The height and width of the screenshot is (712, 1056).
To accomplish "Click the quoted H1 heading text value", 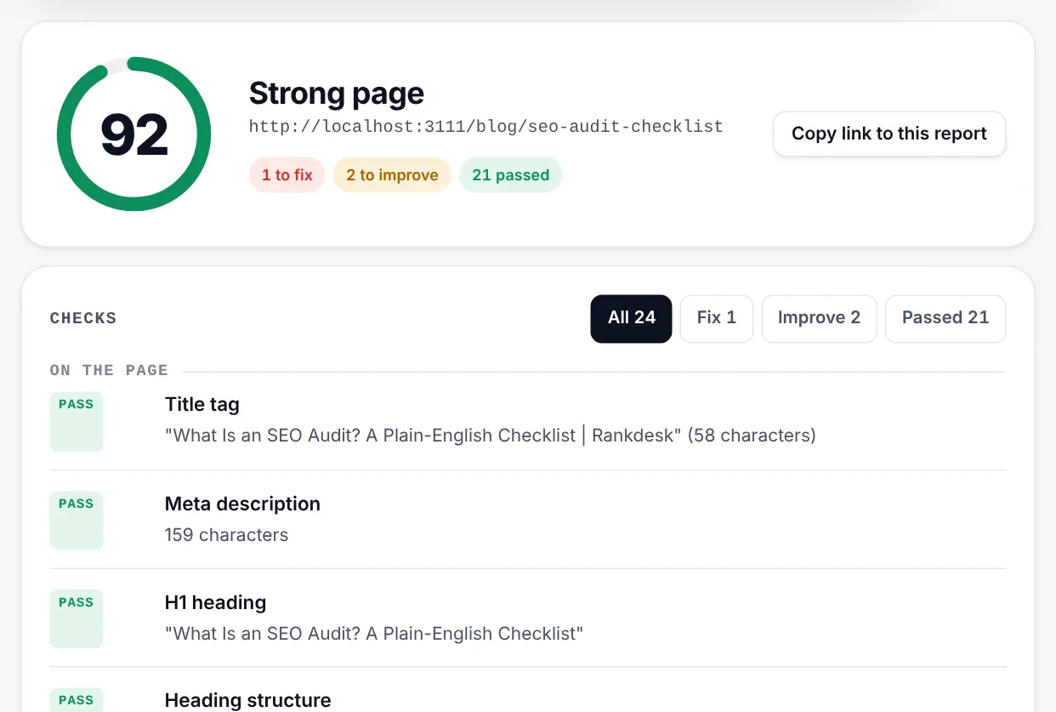I will (374, 634).
